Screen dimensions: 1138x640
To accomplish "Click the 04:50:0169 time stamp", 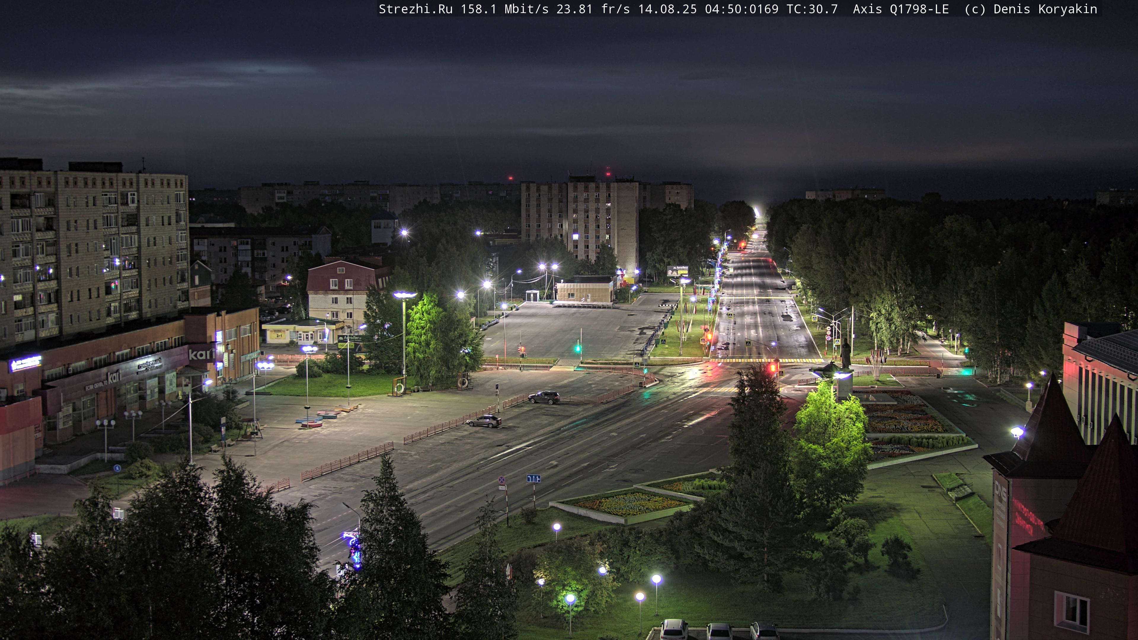I will (x=741, y=9).
